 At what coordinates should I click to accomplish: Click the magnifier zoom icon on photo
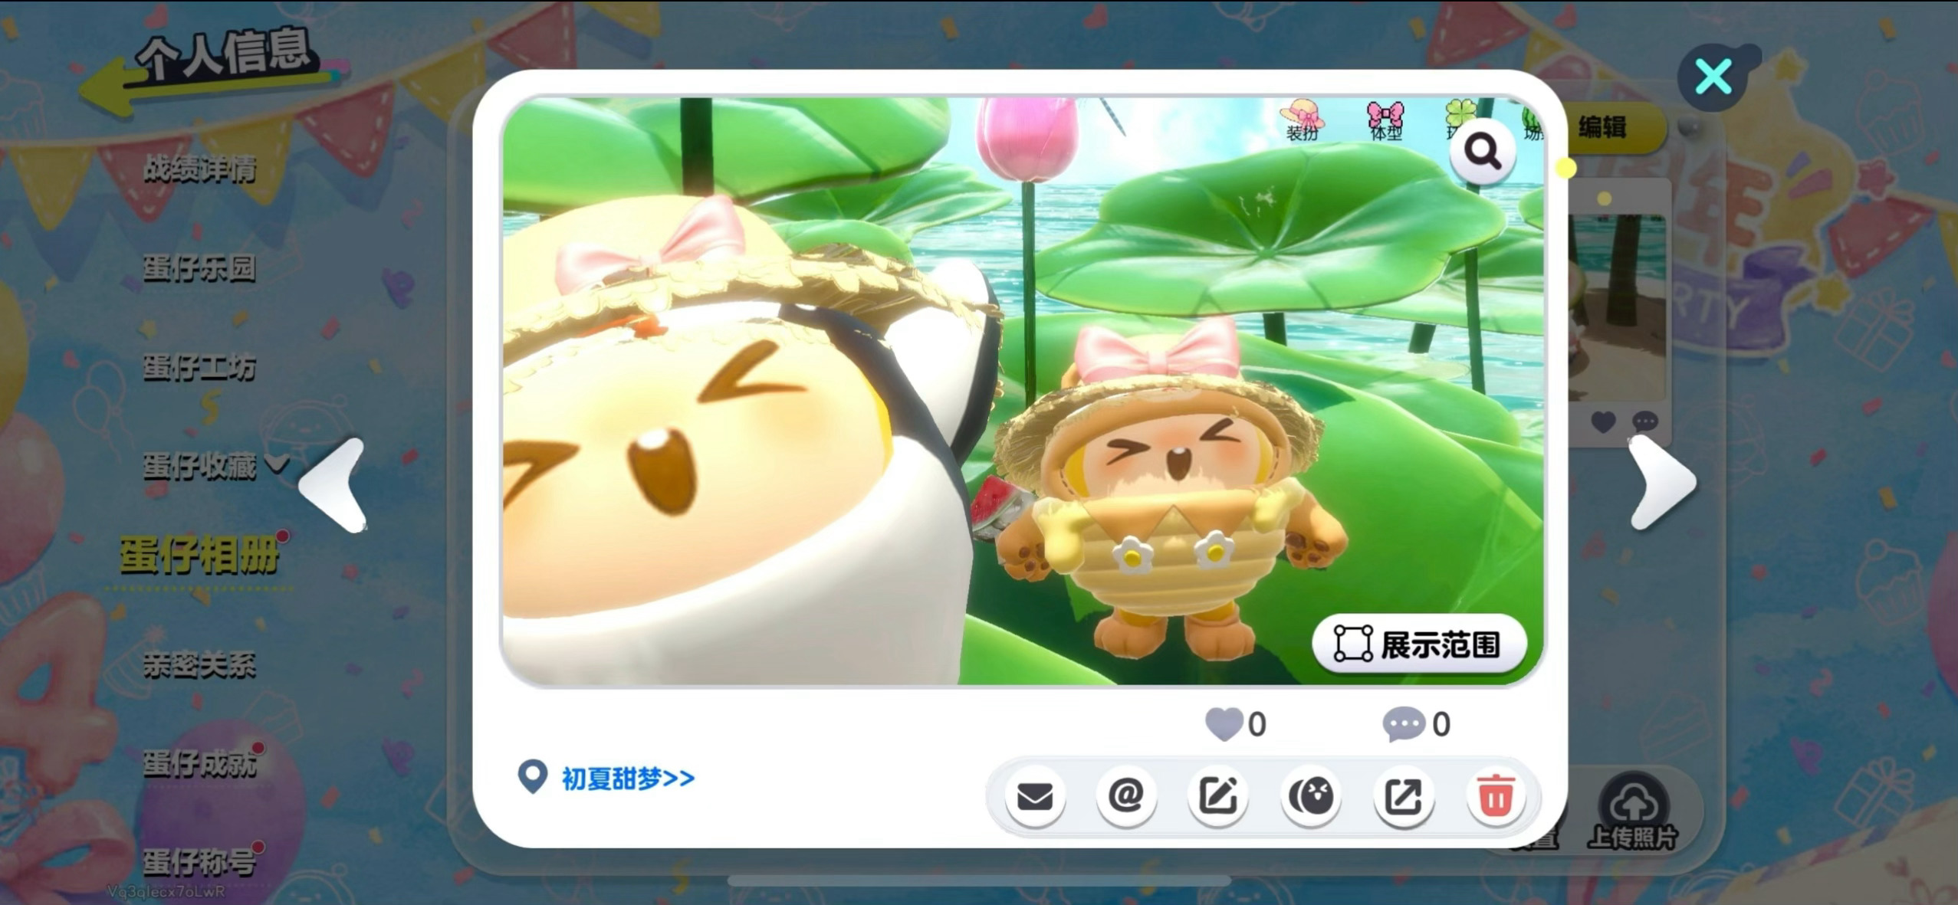[x=1483, y=152]
